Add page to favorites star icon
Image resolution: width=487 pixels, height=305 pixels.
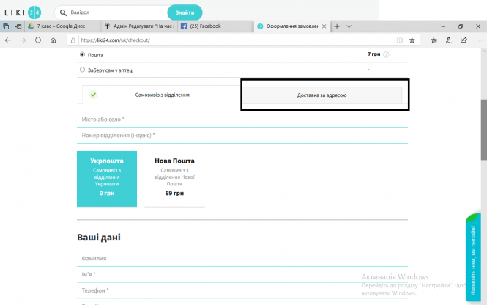tap(412, 40)
